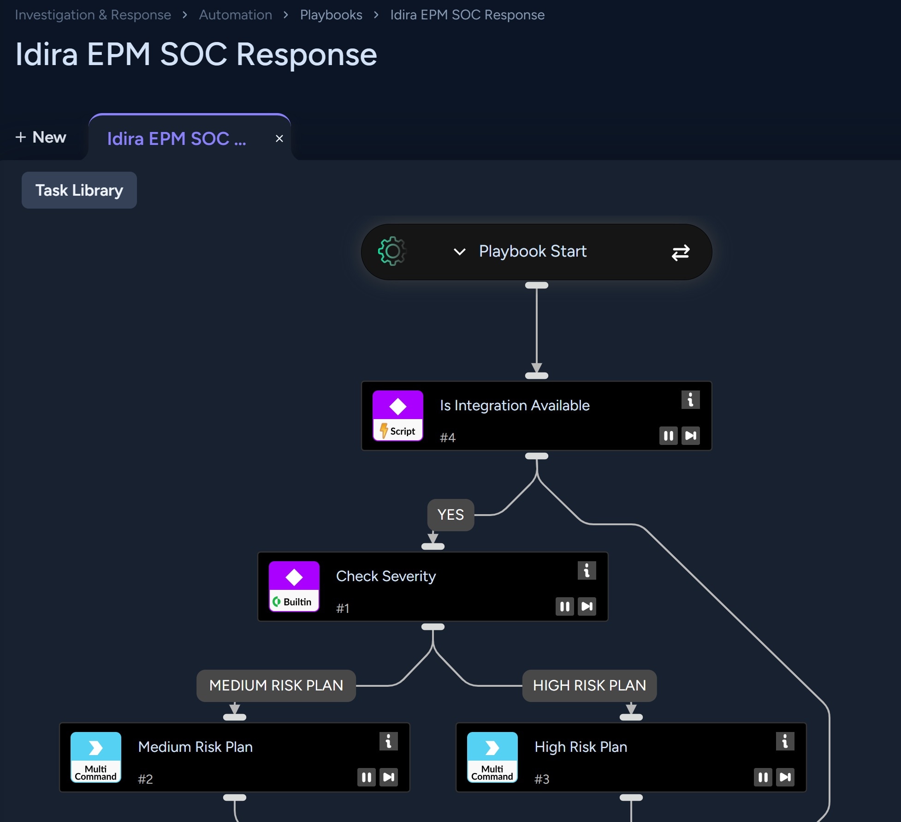901x822 pixels.
Task: Click the green gear icon on Playbook Start
Action: (x=392, y=252)
